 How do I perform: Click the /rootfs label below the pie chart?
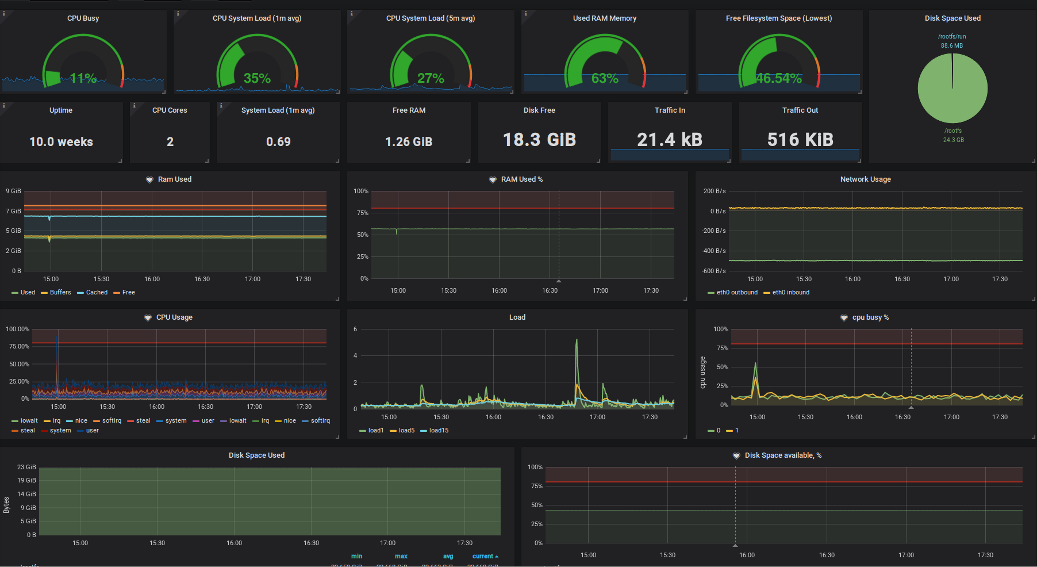tap(952, 131)
